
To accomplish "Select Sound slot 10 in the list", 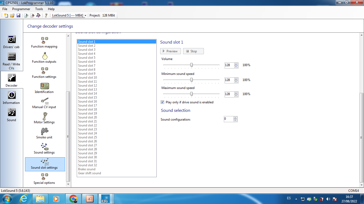I will point(117,78).
